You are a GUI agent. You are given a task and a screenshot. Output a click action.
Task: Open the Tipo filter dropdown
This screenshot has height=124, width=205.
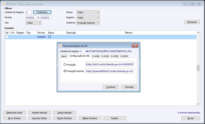pyautogui.click(x=34, y=23)
